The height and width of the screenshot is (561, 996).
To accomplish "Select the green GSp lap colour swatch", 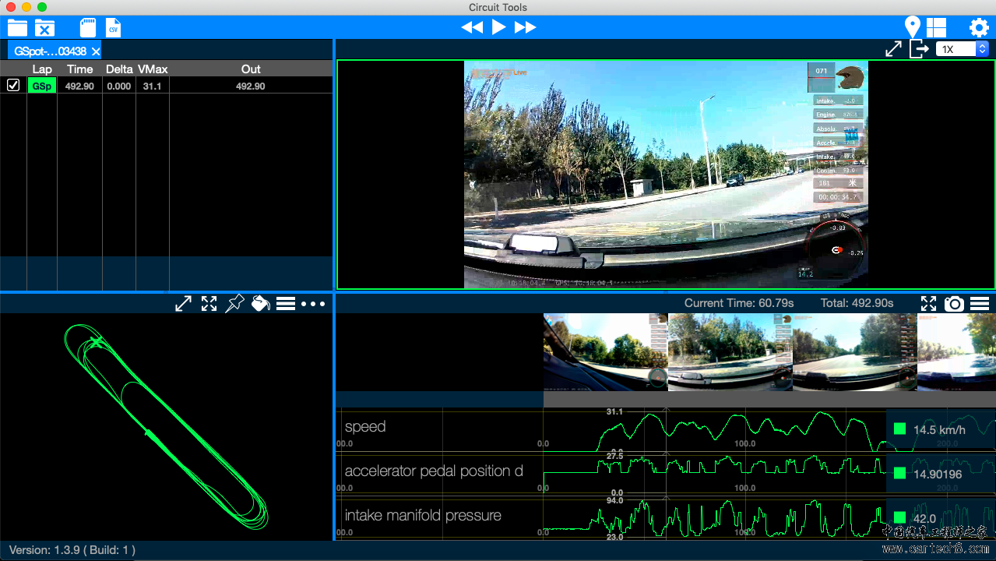I will pyautogui.click(x=42, y=86).
